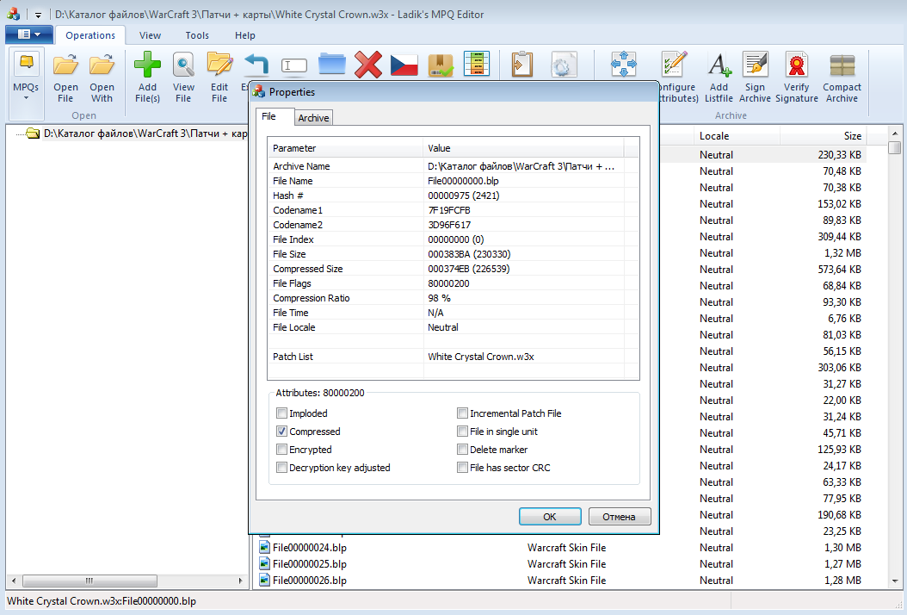Expand the MPQs dropdown arrow
This screenshot has width=907, height=615.
[x=26, y=98]
